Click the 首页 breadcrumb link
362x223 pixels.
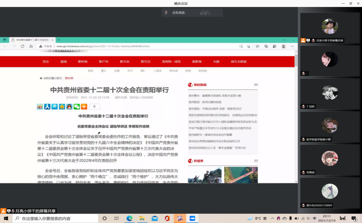click(x=59, y=78)
